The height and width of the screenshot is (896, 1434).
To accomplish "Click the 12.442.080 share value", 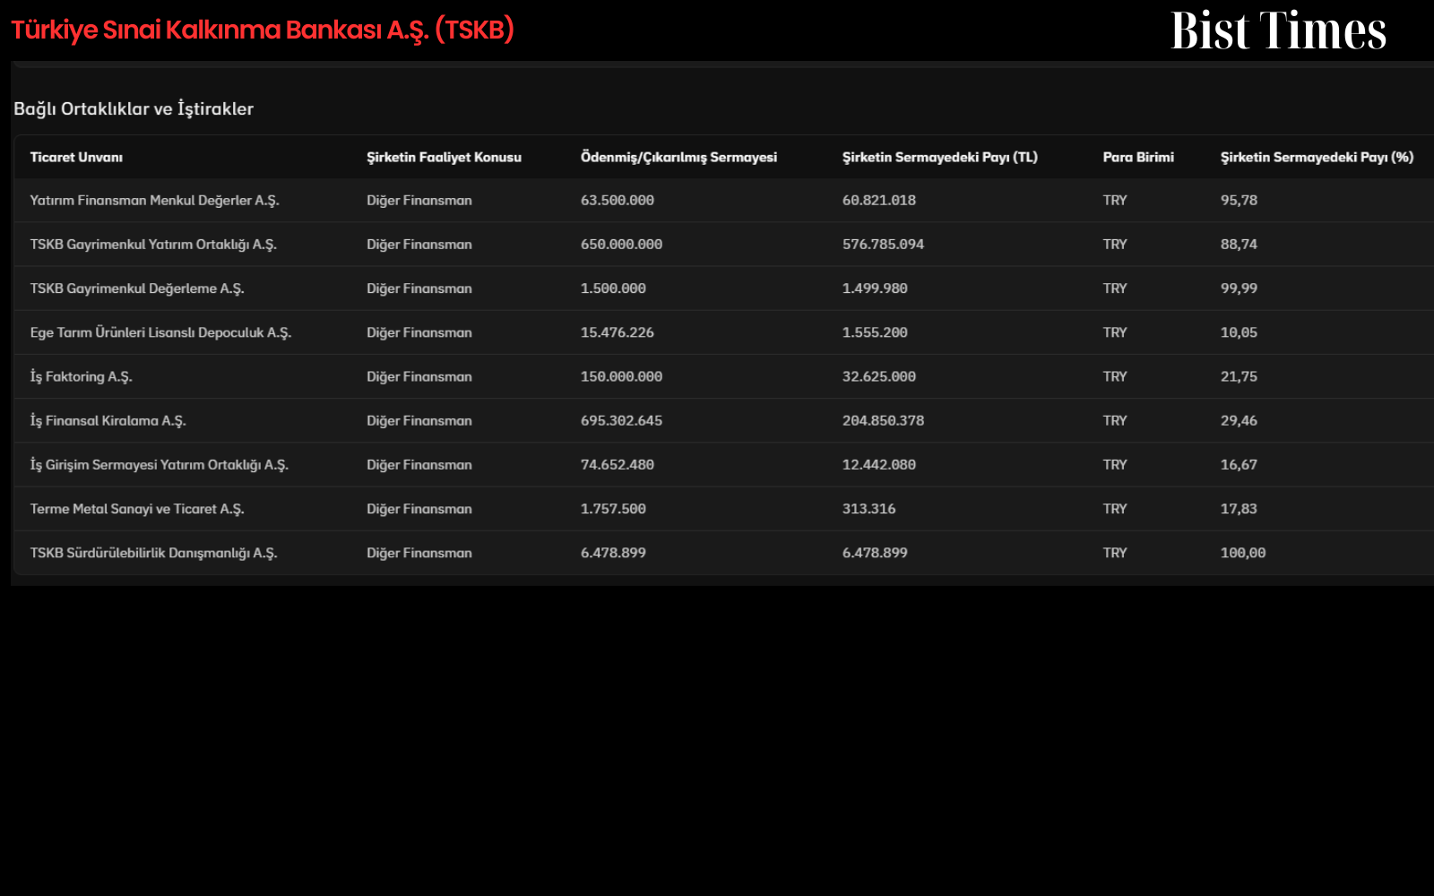I will click(x=879, y=465).
